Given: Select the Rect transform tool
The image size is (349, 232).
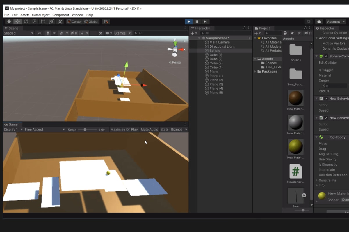Looking at the screenshot, I should [x=43, y=22].
